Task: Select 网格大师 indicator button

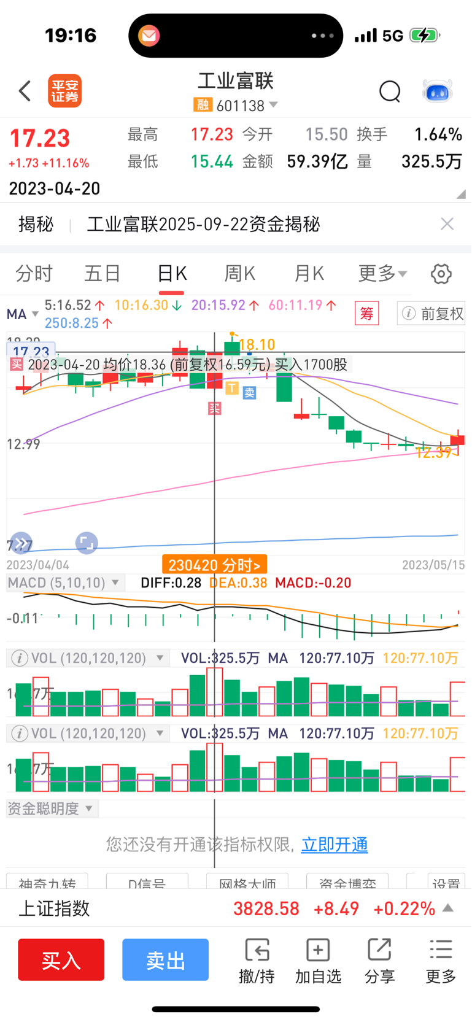Action: 247,881
